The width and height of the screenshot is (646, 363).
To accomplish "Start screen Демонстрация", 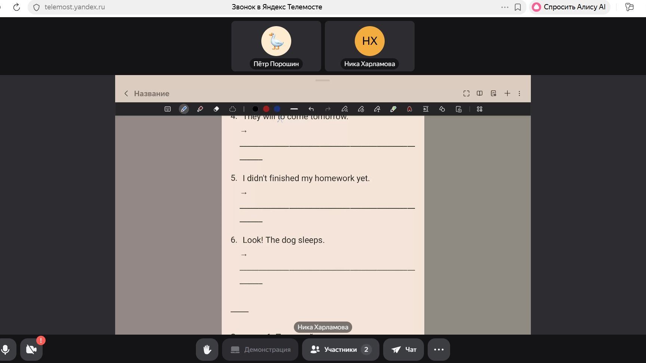I will pyautogui.click(x=260, y=350).
